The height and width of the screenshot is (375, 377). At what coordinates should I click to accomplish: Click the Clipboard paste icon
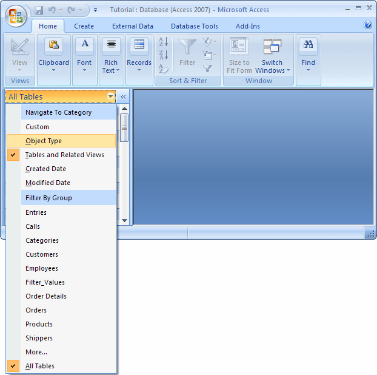coord(53,45)
